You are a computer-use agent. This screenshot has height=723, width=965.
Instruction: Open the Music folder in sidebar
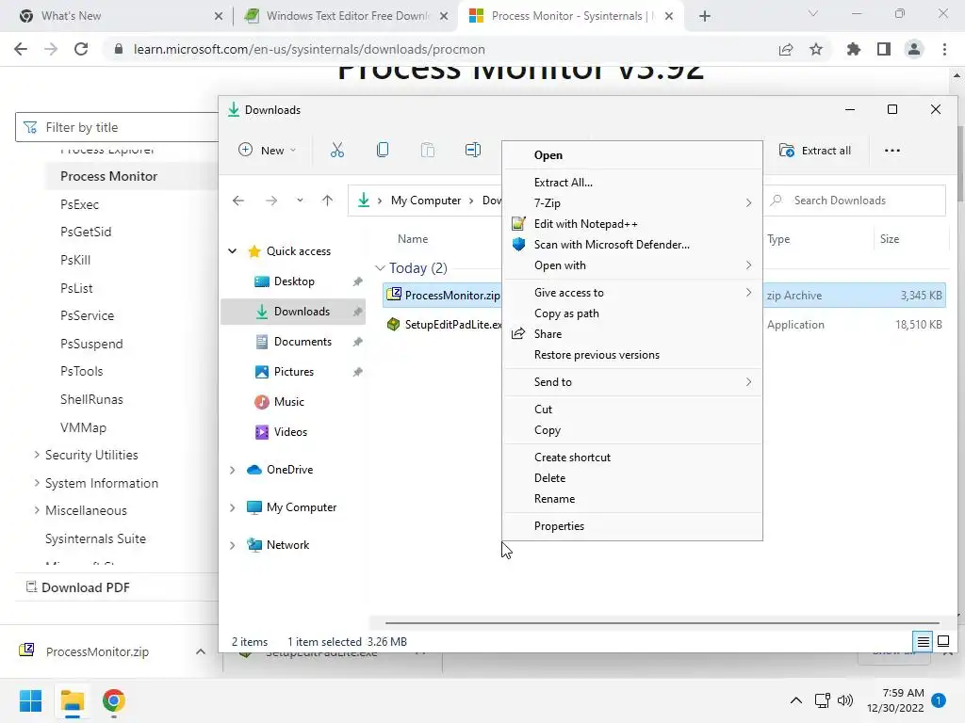pos(288,401)
